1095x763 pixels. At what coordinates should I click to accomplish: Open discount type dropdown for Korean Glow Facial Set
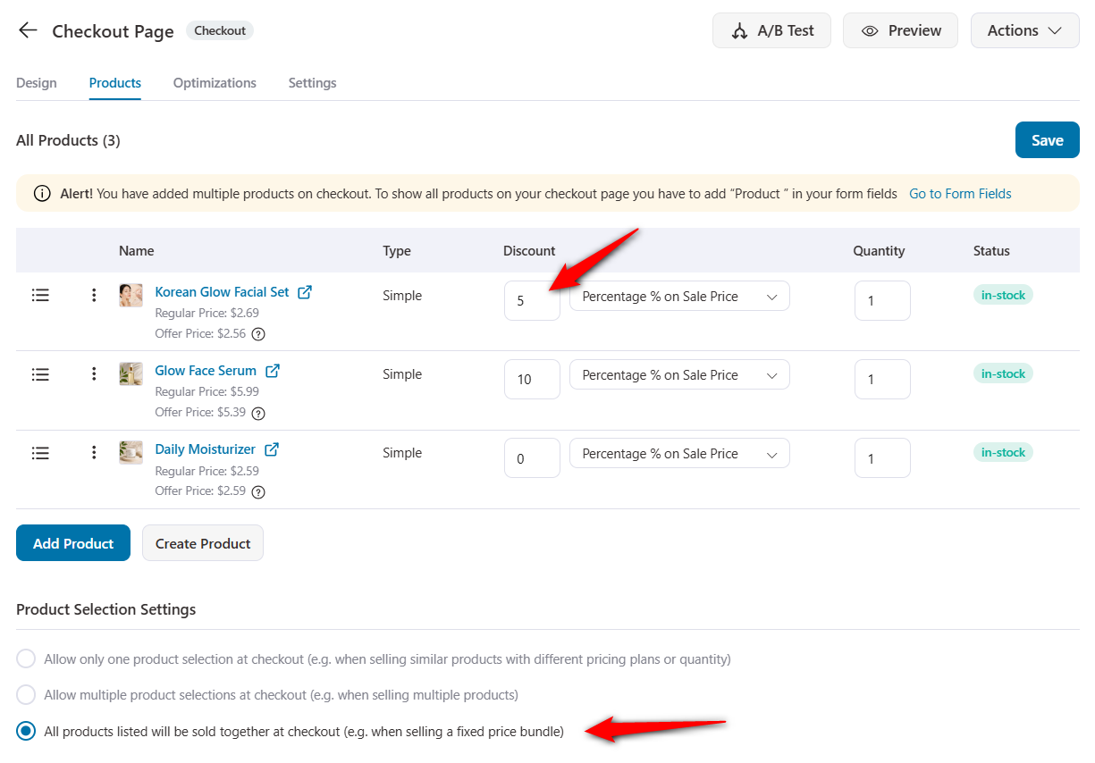coord(679,296)
